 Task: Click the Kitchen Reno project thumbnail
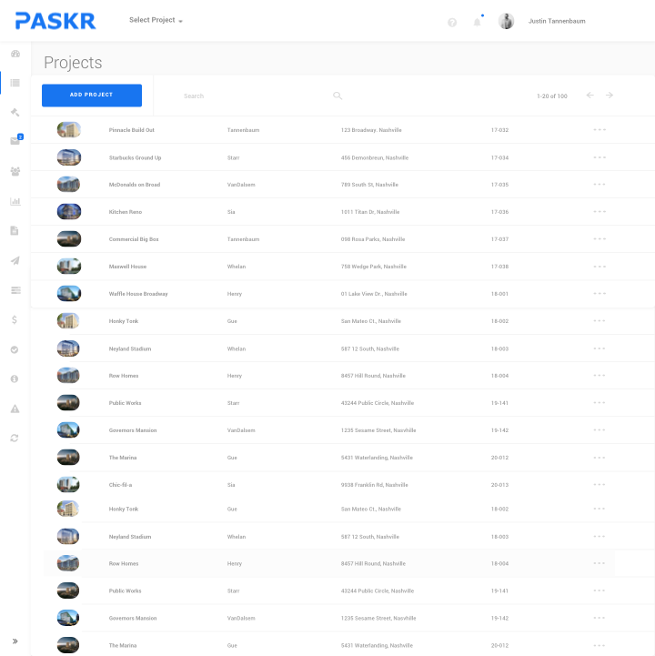(x=68, y=212)
